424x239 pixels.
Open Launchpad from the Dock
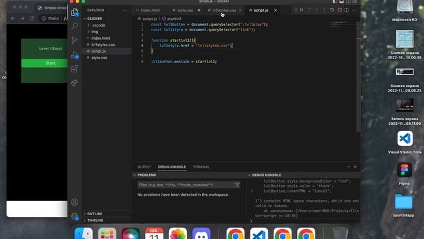pyautogui.click(x=107, y=234)
